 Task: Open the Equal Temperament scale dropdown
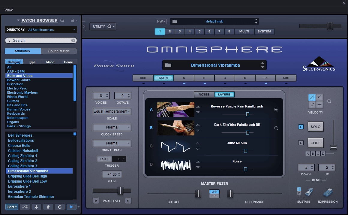pos(112,111)
